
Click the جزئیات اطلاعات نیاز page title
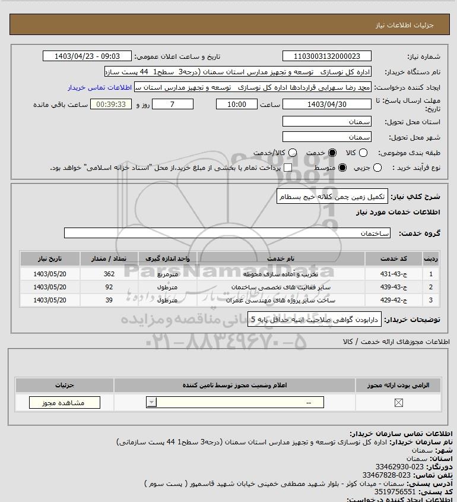pos(405,24)
